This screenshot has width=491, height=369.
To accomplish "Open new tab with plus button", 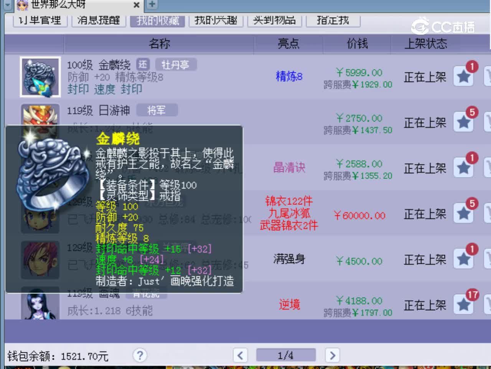I will (152, 4).
